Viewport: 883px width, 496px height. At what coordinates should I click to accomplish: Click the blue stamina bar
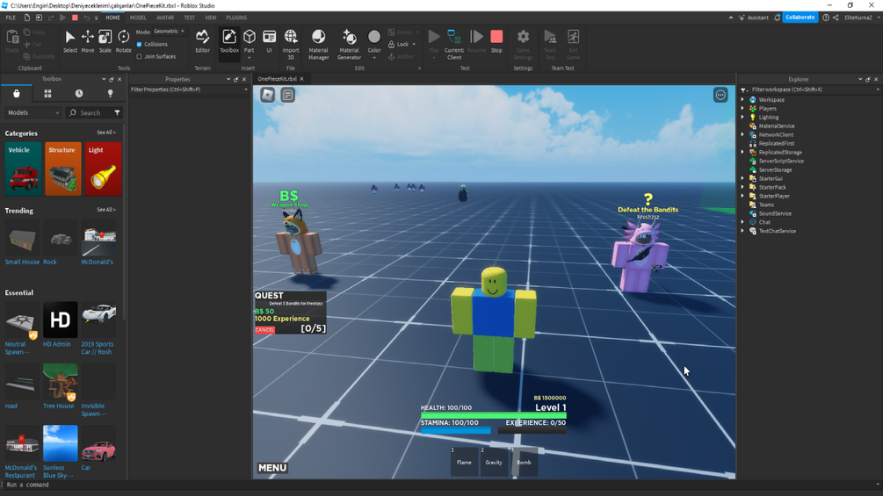(x=456, y=430)
